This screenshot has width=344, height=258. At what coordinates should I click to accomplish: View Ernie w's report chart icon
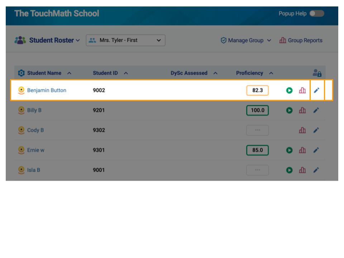[x=302, y=150]
